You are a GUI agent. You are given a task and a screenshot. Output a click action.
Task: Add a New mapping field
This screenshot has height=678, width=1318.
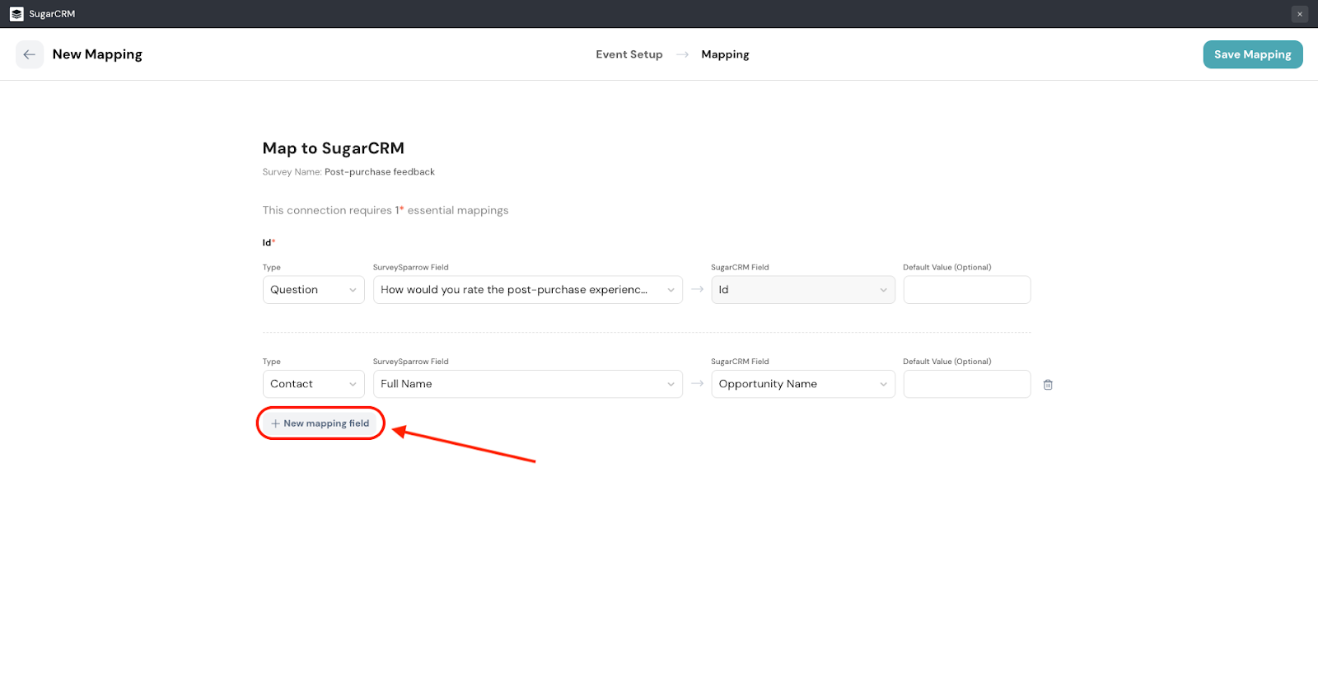tap(320, 423)
